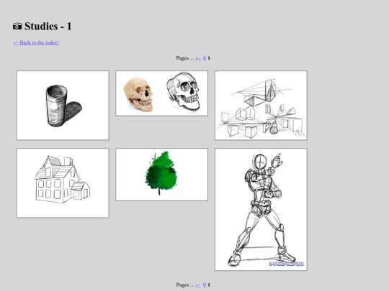Viewport: 389px width, 291px height.
Task: Click the Studies - 1 heading text
Action: point(48,27)
